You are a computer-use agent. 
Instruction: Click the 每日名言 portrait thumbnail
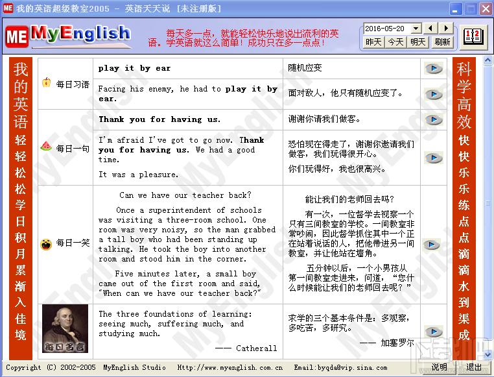pyautogui.click(x=65, y=328)
